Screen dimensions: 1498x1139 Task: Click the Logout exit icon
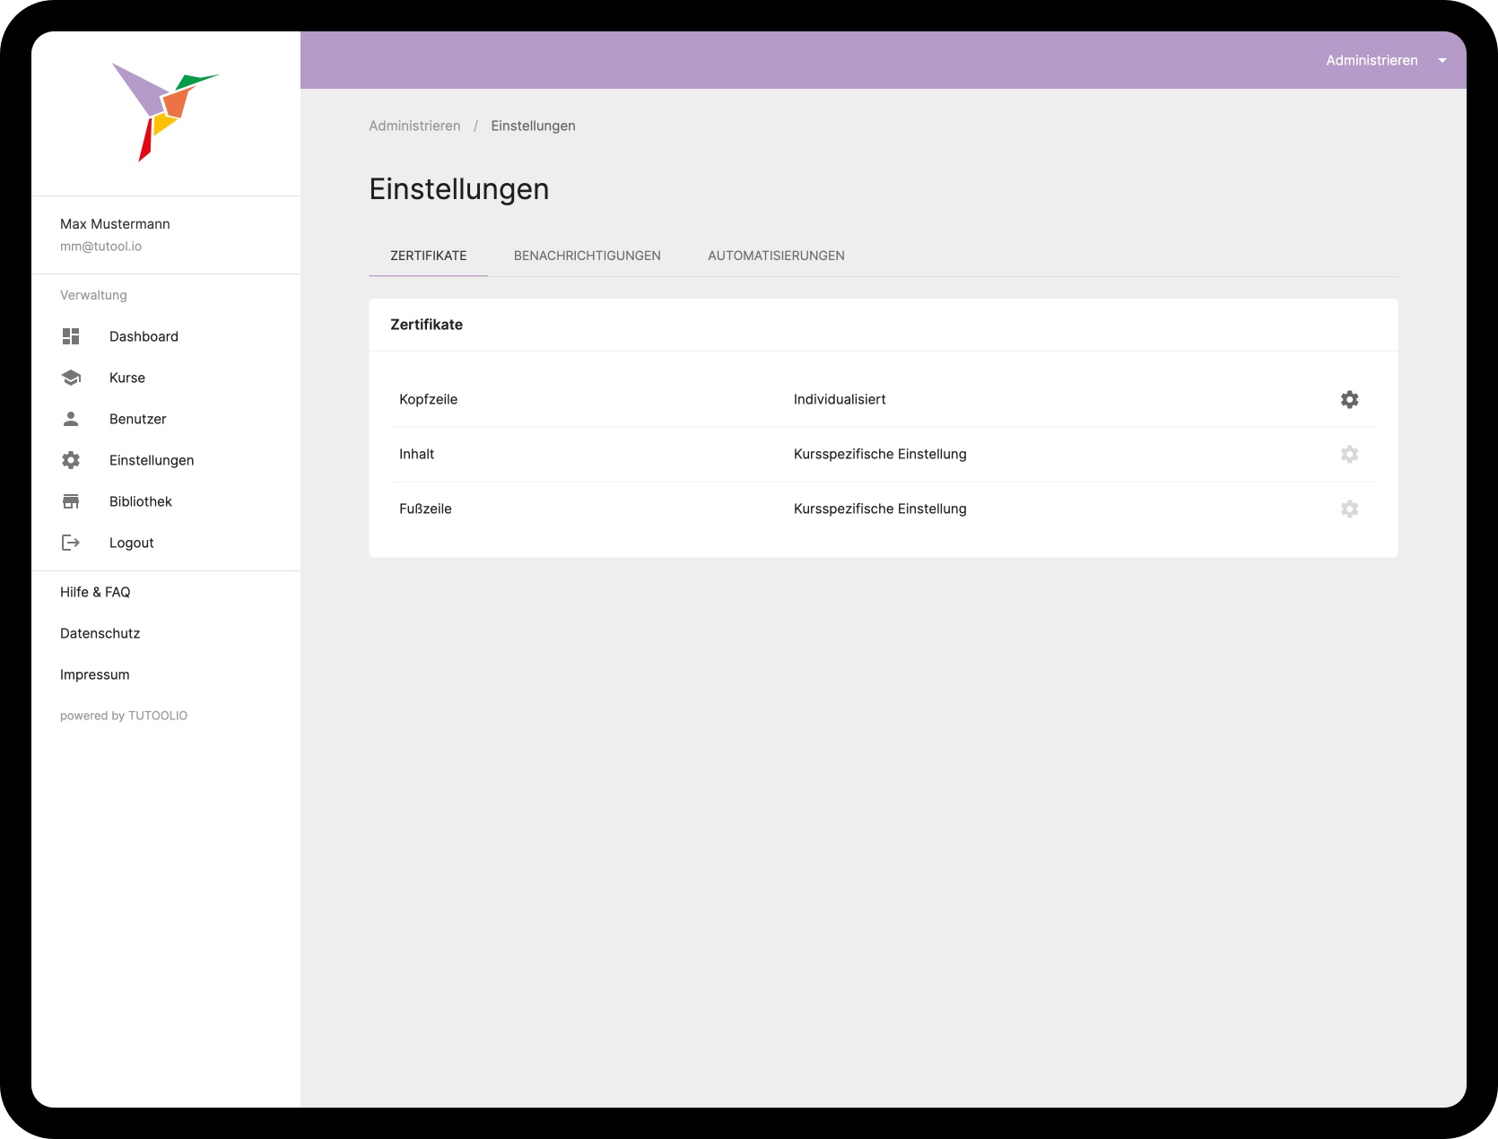click(71, 543)
